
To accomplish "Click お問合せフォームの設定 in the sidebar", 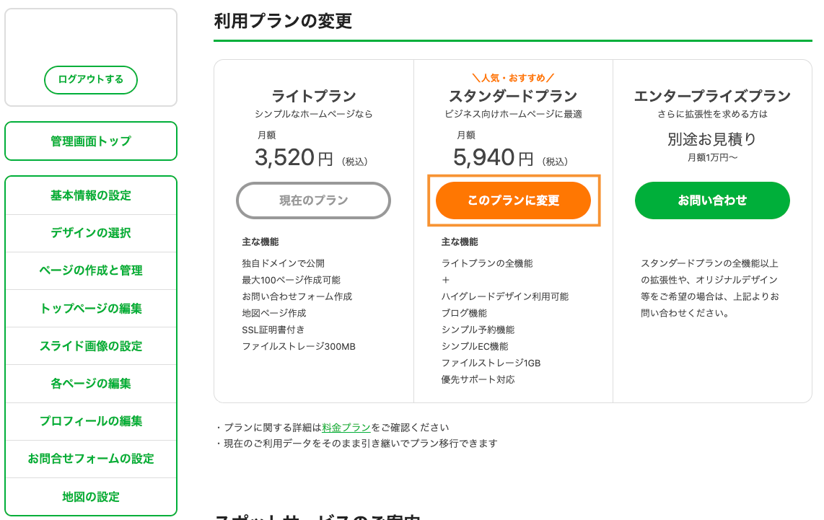I will 90,459.
